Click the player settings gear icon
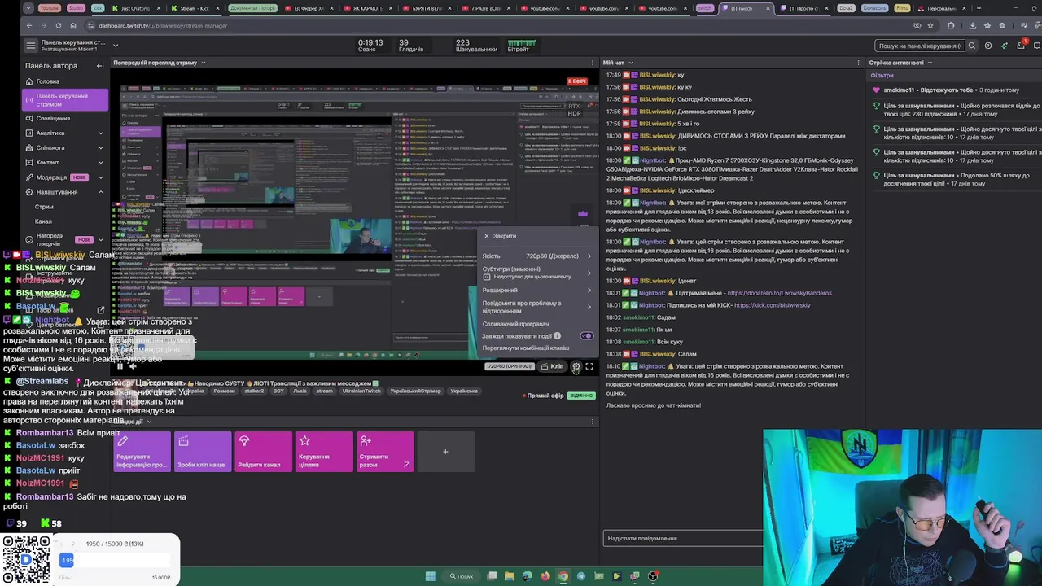Viewport: 1042px width, 586px height. (x=576, y=366)
